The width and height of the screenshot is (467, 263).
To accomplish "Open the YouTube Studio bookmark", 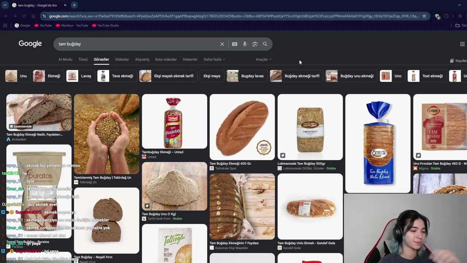I will point(105,26).
